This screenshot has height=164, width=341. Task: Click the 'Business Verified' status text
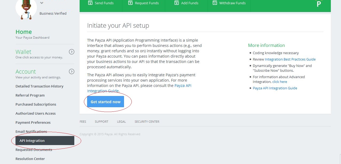pos(53,13)
